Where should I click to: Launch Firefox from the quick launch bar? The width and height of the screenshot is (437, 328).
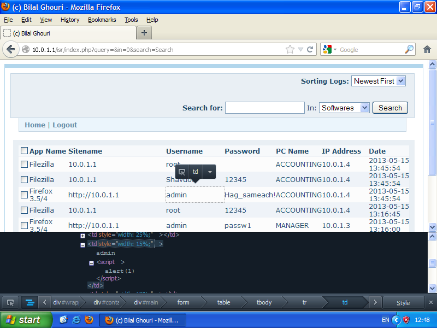pos(89,320)
